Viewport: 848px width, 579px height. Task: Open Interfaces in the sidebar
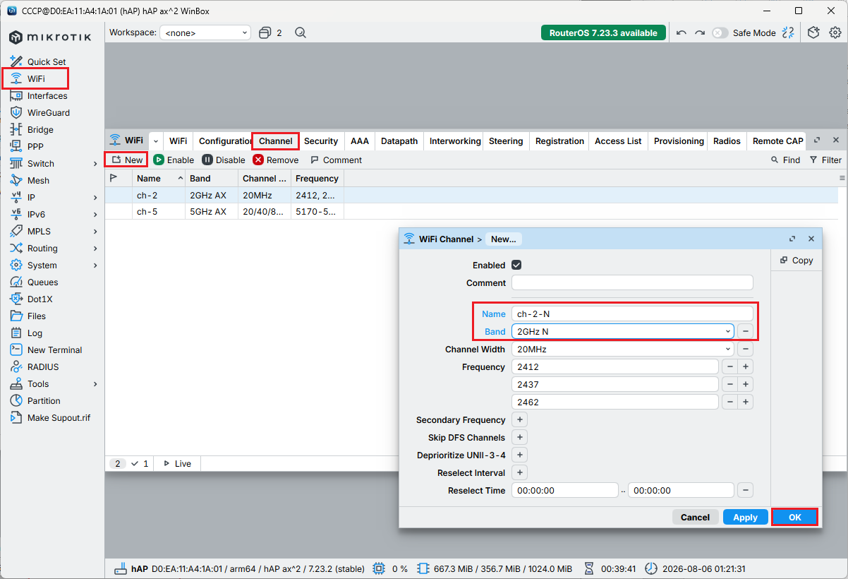39,95
